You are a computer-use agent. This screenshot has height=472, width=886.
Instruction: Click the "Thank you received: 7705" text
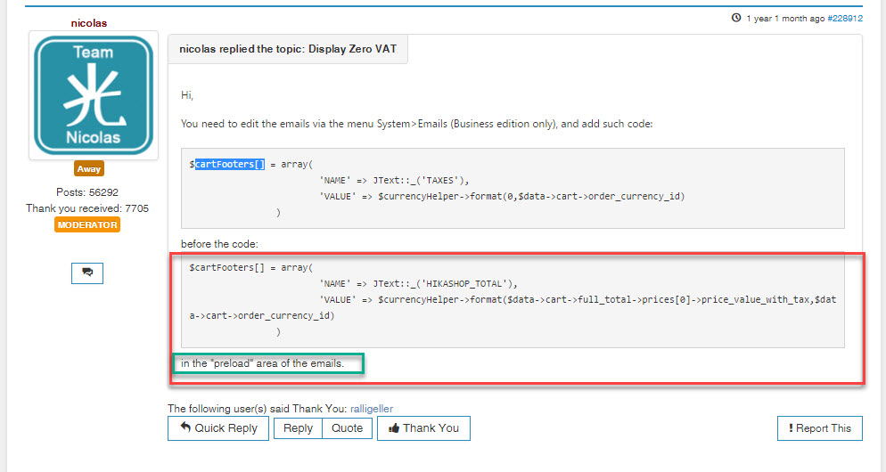(x=87, y=208)
